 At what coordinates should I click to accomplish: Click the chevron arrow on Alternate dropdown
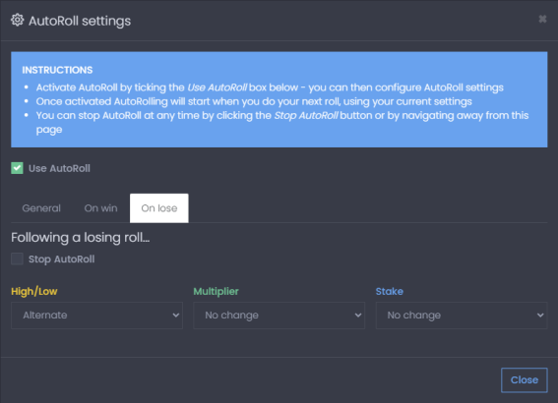tap(176, 316)
